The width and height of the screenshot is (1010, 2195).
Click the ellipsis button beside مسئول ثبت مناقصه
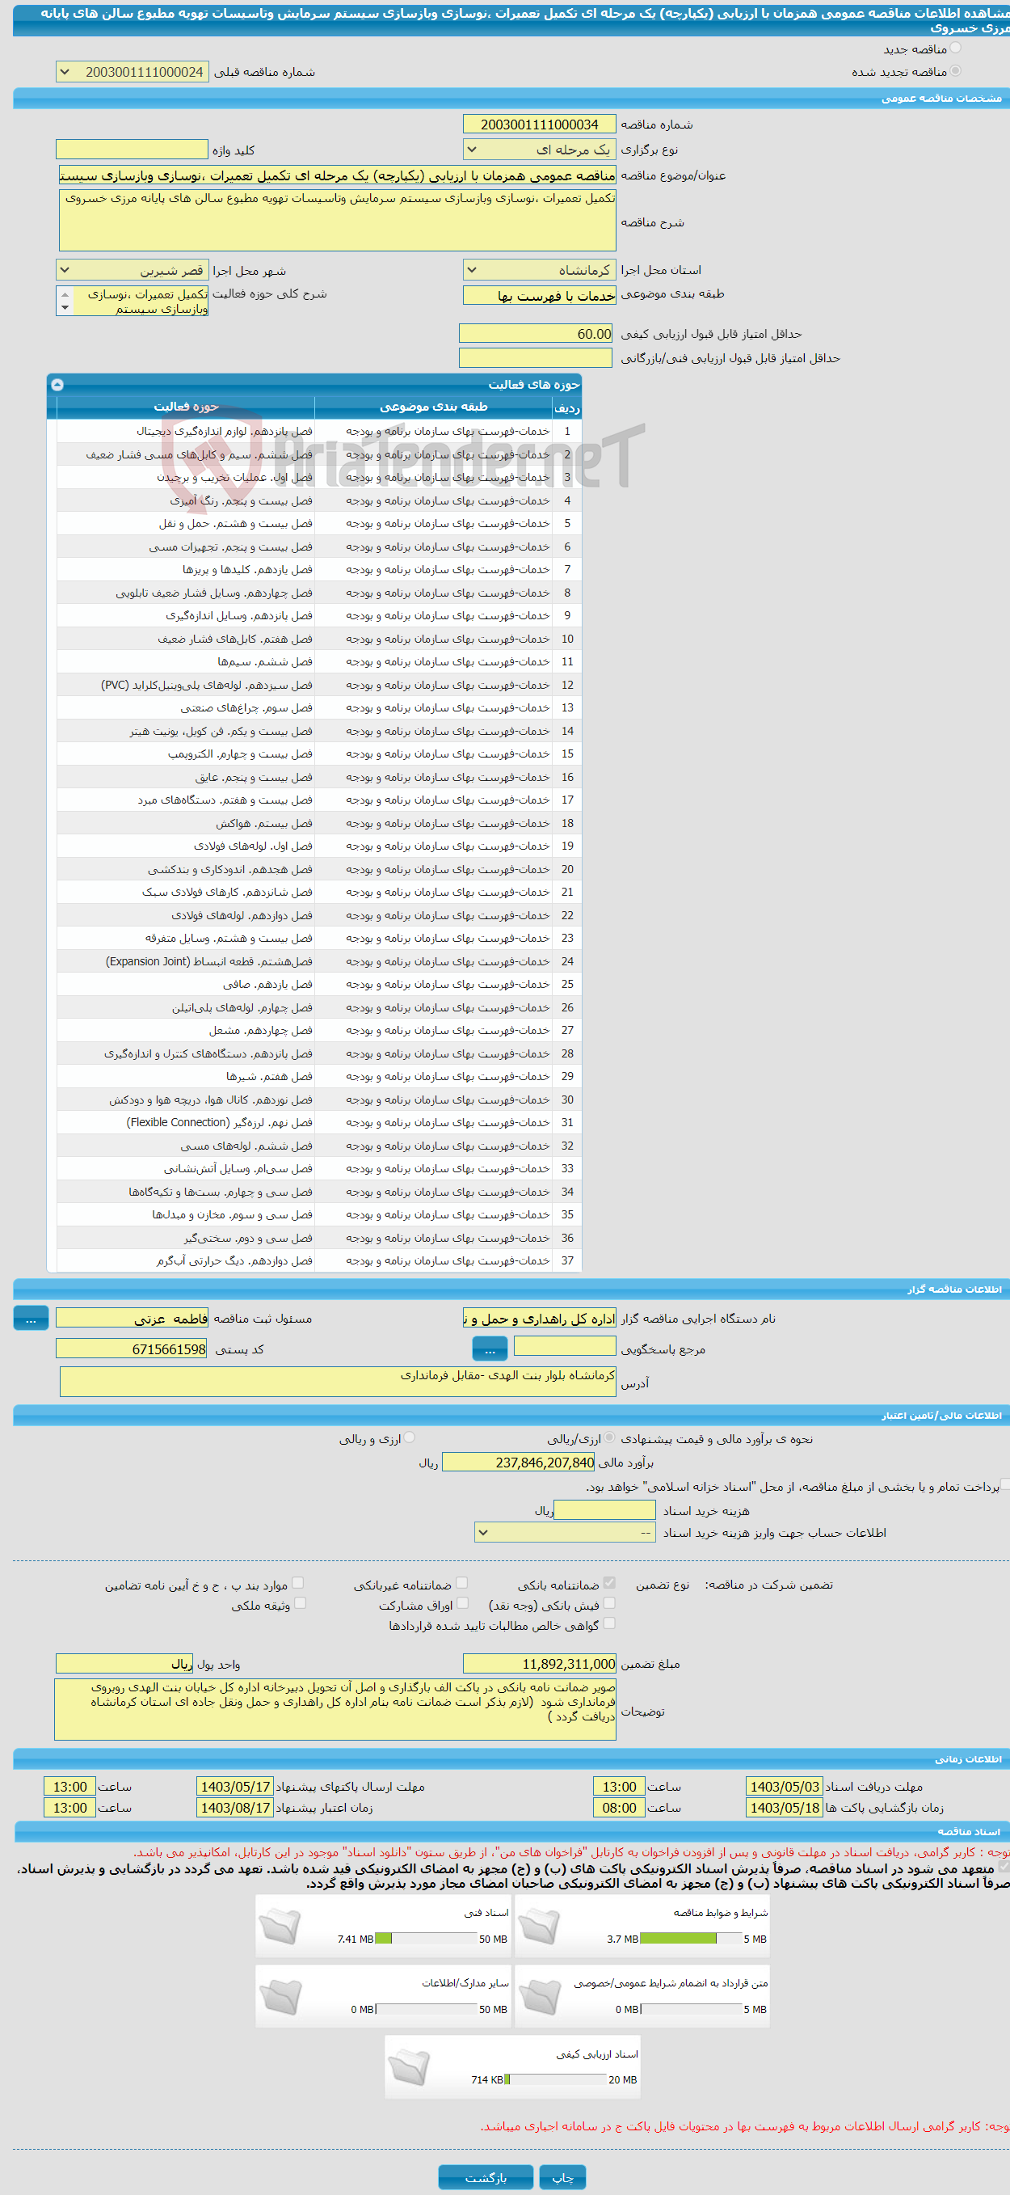click(31, 1318)
